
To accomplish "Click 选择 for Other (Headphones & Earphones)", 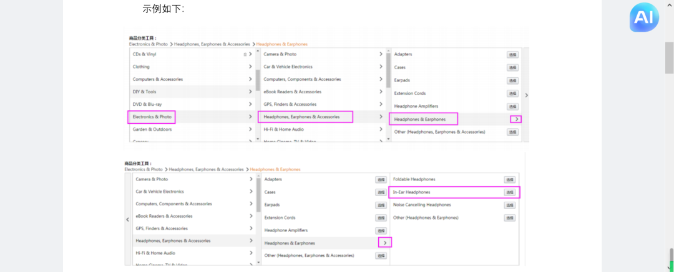I will [509, 218].
